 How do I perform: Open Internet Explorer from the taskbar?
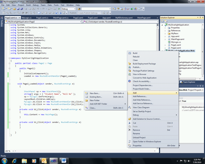click(x=15, y=161)
